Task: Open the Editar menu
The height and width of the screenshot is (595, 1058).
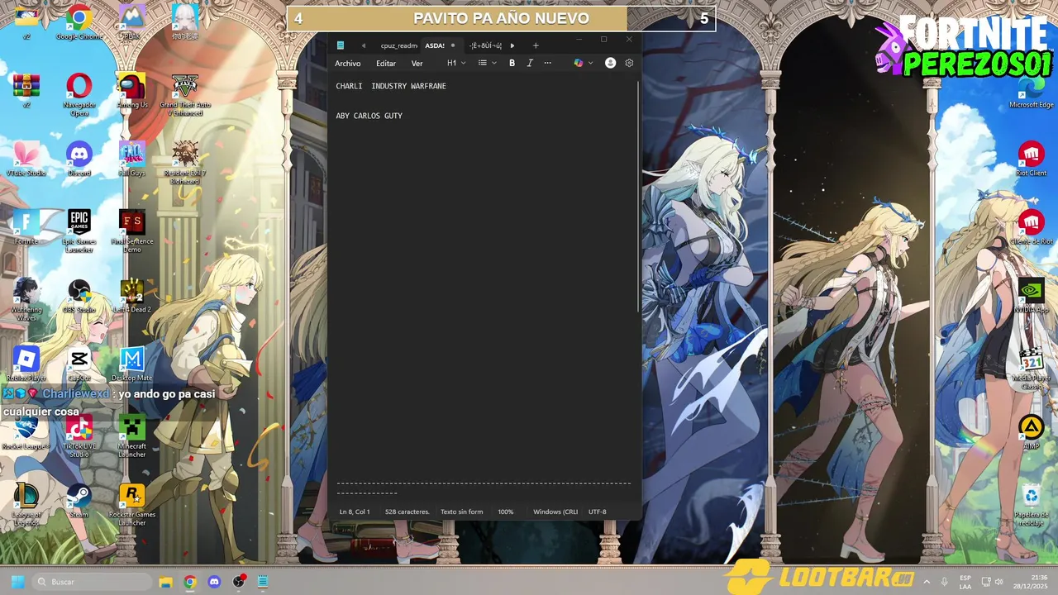Action: click(386, 64)
